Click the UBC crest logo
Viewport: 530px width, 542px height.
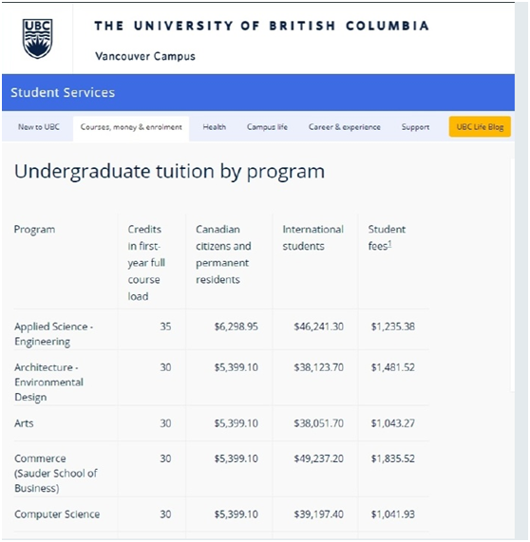point(37,38)
